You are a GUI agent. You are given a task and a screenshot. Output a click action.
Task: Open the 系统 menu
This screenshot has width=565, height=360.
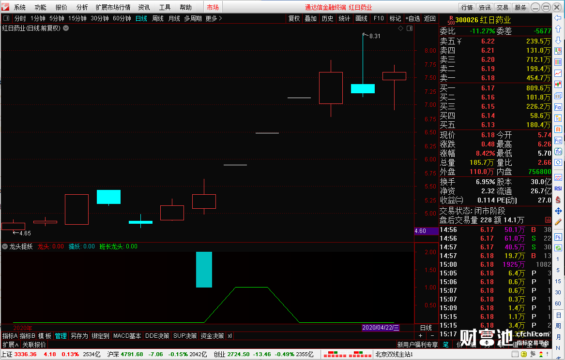[x=20, y=7]
